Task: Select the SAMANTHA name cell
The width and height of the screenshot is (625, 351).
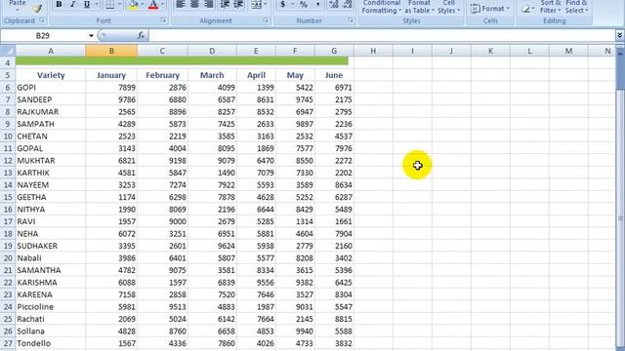Action: (x=51, y=270)
